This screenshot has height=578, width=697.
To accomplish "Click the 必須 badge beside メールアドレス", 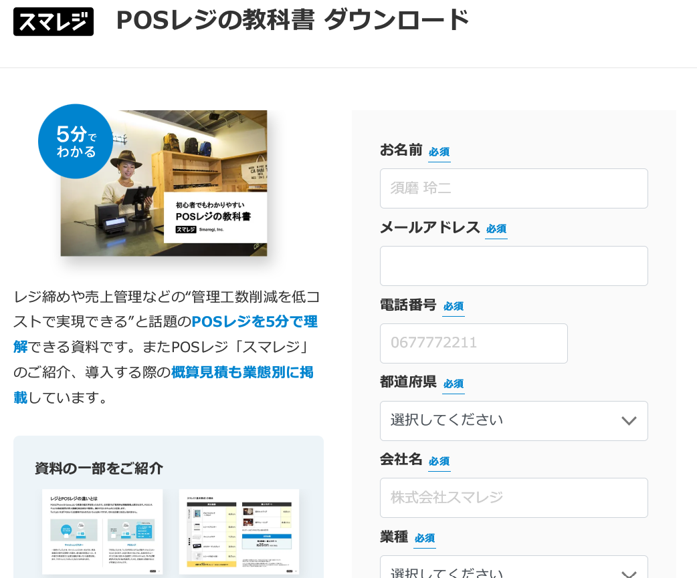I will (x=496, y=229).
